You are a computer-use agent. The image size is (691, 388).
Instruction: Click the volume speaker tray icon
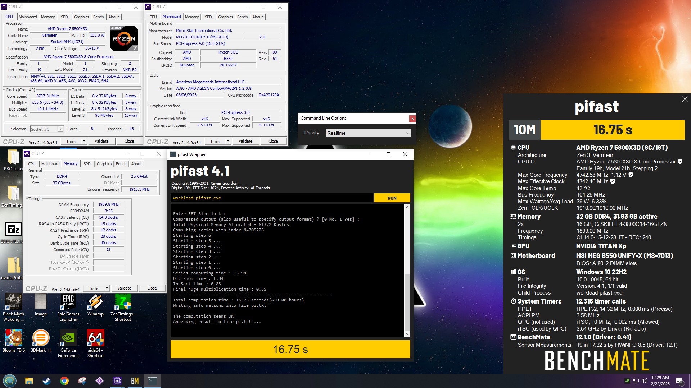[x=645, y=381]
